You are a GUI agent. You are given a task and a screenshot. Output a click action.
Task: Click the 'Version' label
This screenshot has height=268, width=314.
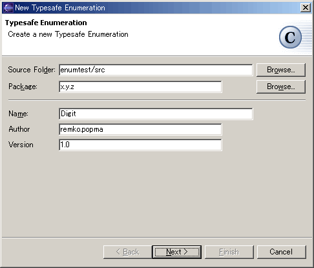[21, 145]
